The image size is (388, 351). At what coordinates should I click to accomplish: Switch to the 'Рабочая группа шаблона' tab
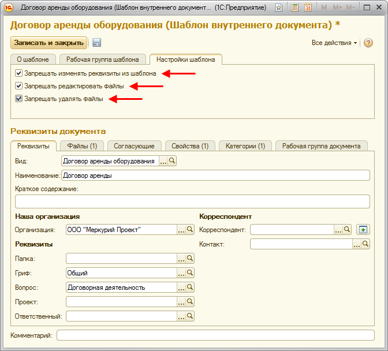102,59
